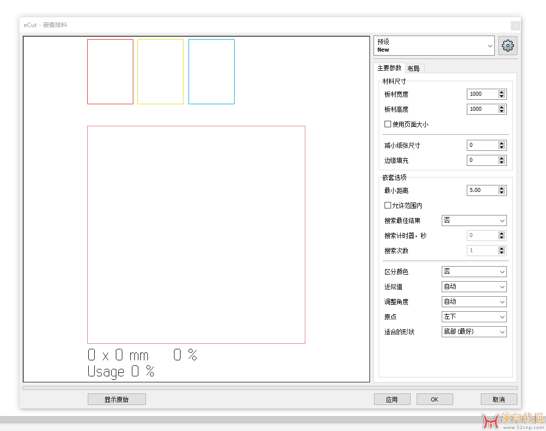Decrease 减小纸张尺寸 using its down arrow
Screen dimensions: 546x431
tap(502, 147)
